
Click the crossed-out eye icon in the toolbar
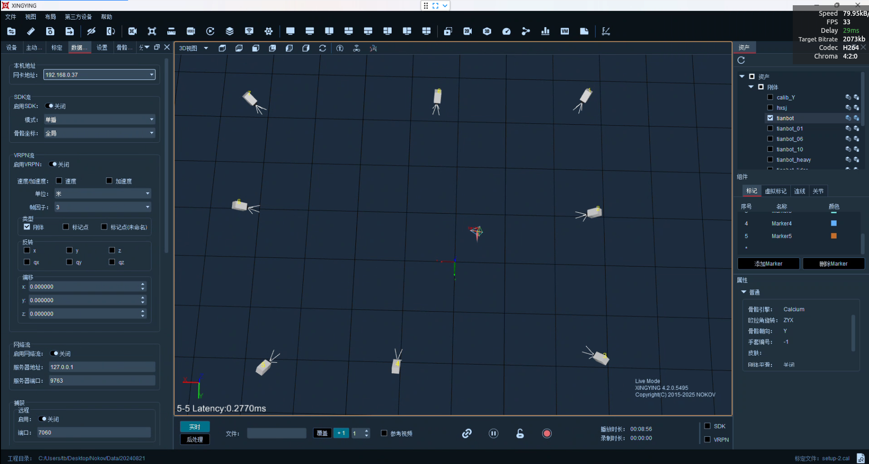click(x=91, y=31)
